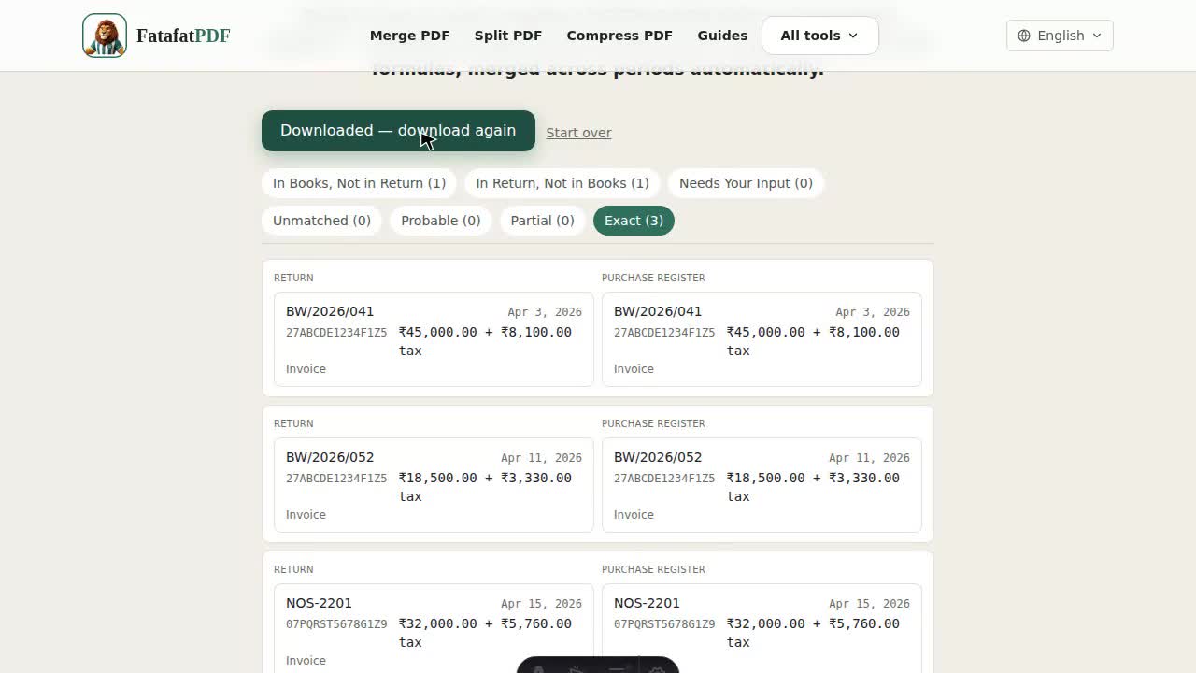Click NOS-2201 in the Return card
Screen dimensions: 1196x673
click(x=319, y=603)
